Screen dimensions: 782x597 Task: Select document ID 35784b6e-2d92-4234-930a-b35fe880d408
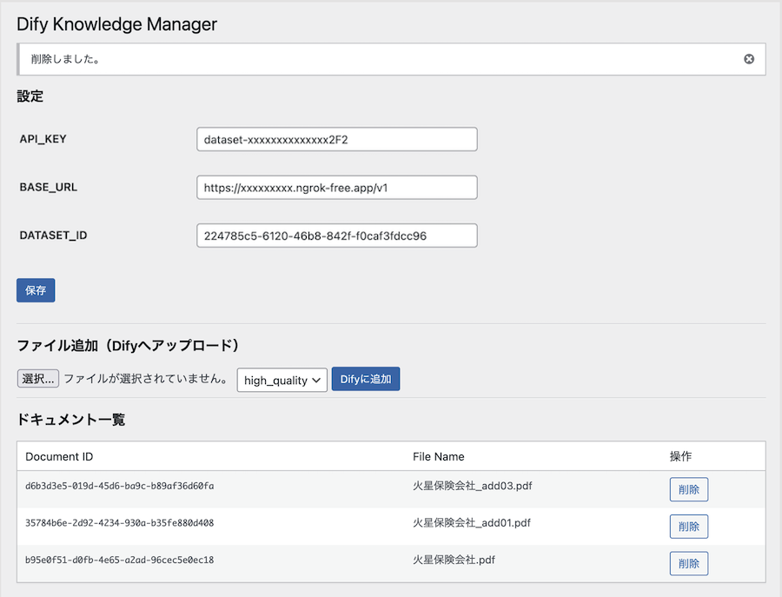coord(120,522)
